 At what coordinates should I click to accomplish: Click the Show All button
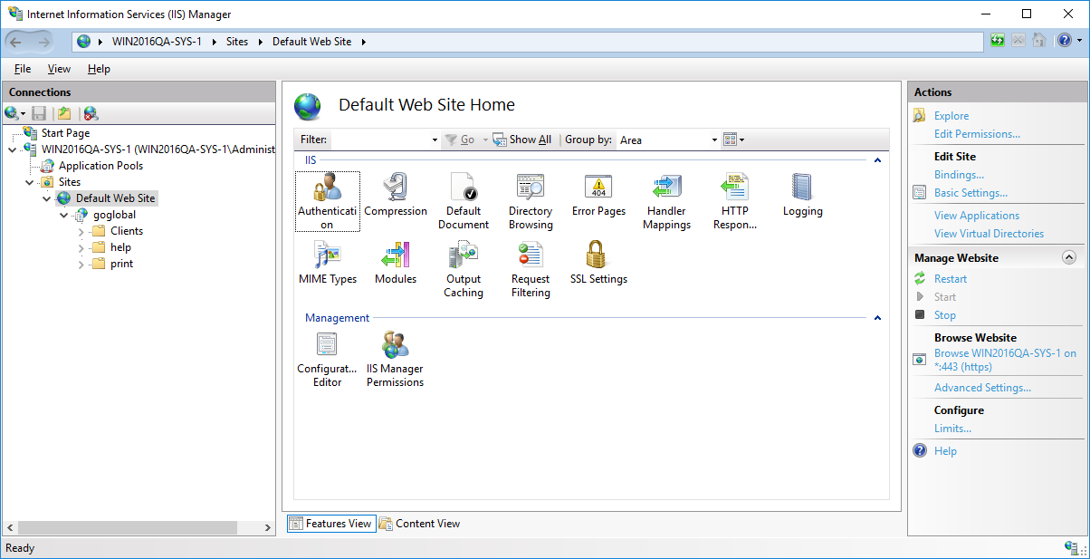click(x=522, y=140)
